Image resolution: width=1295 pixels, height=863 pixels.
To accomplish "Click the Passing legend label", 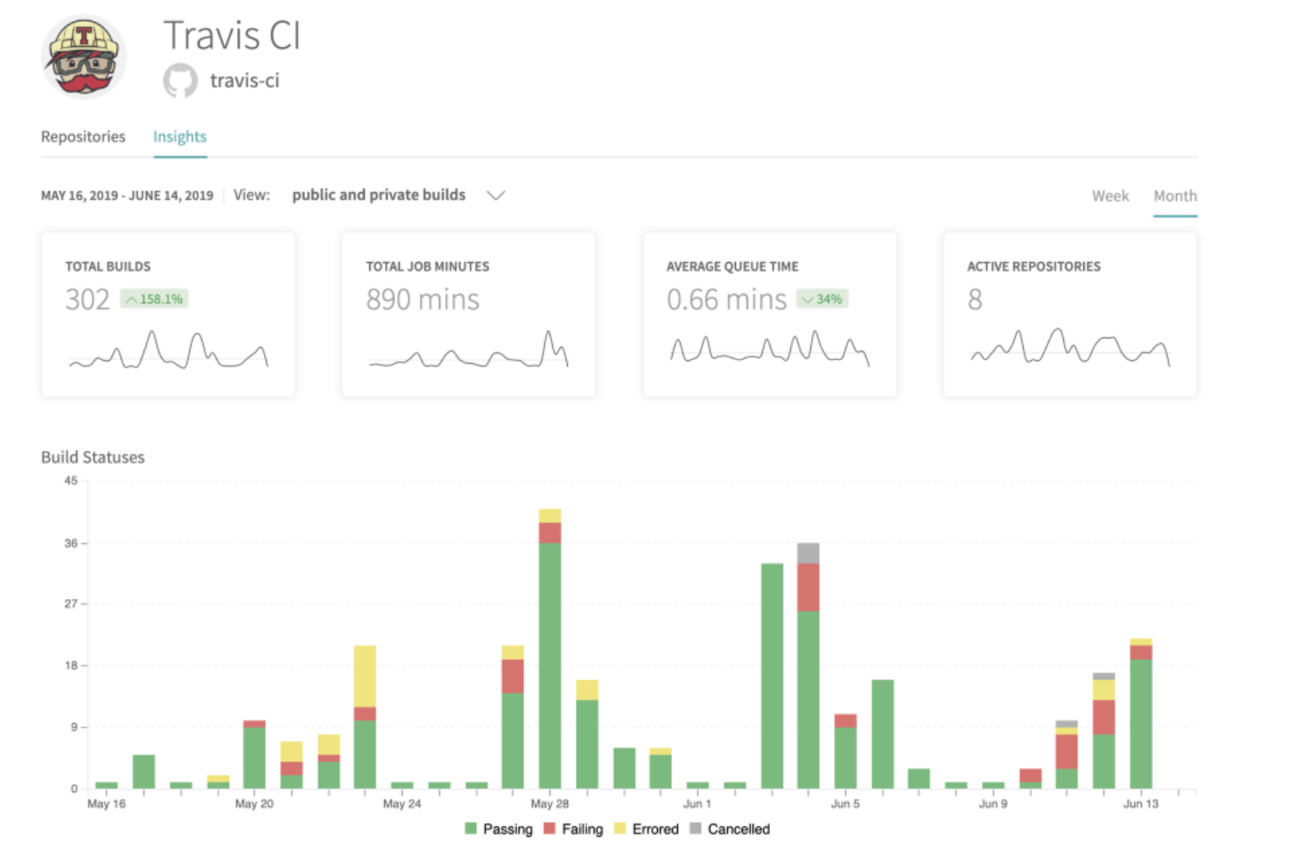I will click(x=507, y=829).
